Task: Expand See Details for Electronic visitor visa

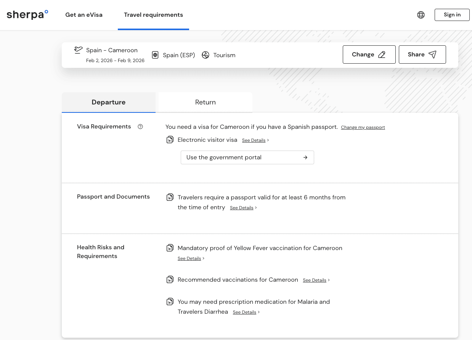Action: (255, 140)
